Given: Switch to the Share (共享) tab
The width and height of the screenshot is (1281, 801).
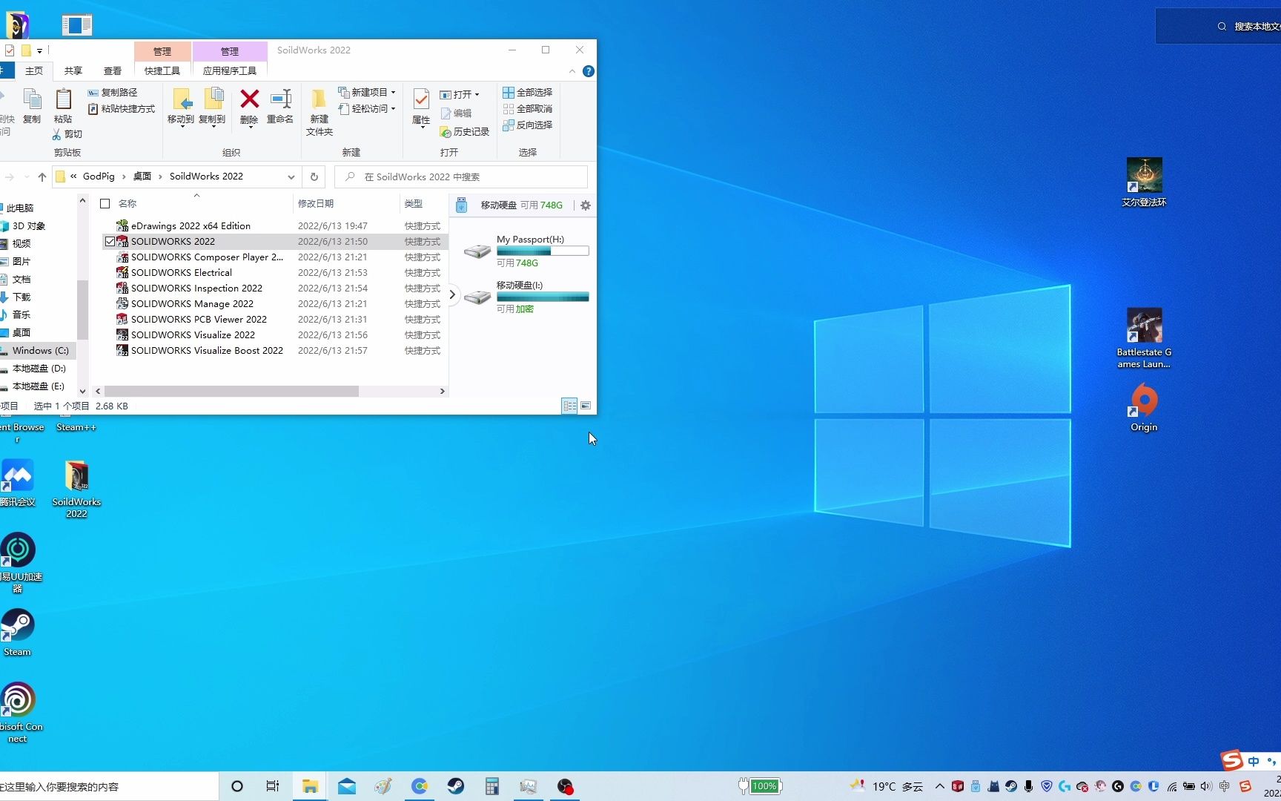Looking at the screenshot, I should (73, 71).
